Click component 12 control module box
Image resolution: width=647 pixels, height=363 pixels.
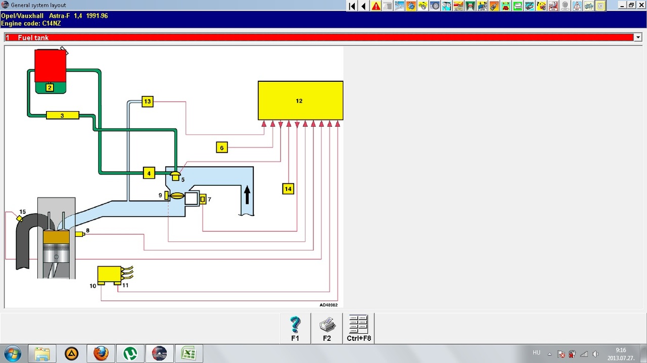(x=300, y=100)
